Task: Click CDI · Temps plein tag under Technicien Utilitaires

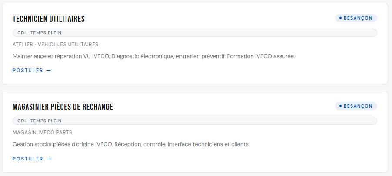Action: pyautogui.click(x=195, y=33)
